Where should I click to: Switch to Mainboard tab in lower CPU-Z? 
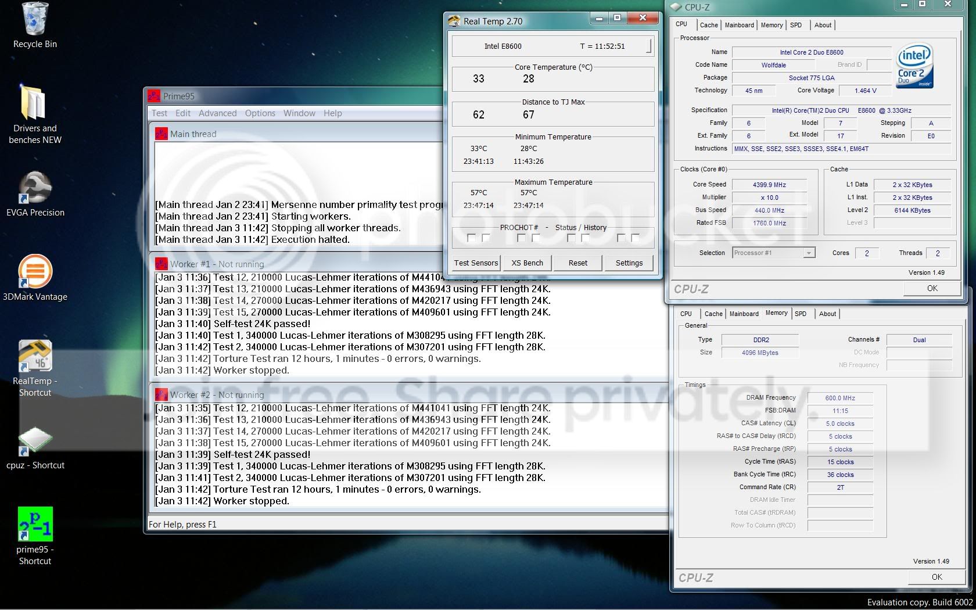744,314
